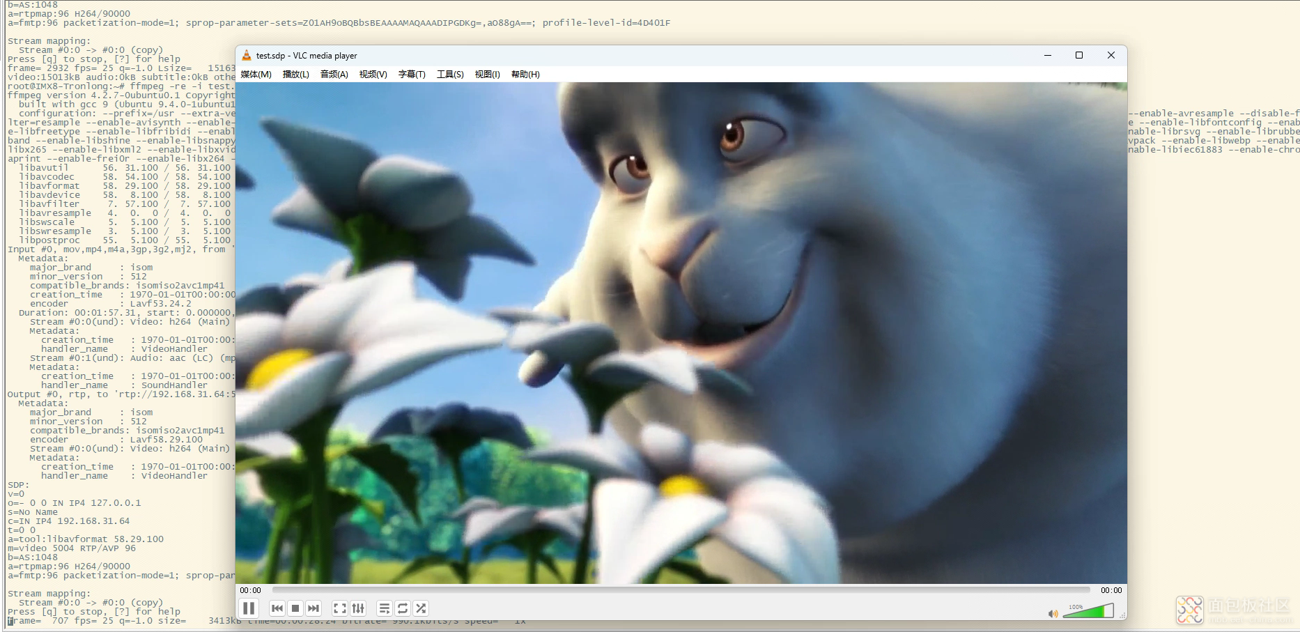The width and height of the screenshot is (1300, 632).
Task: Toggle loop repeat mode
Action: coord(403,608)
